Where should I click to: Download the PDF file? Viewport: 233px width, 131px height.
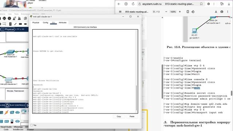pos(216,12)
